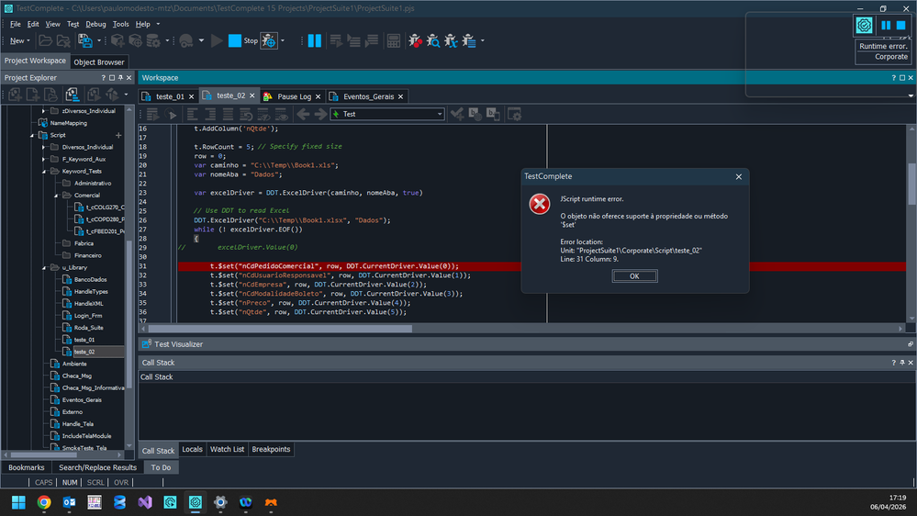Click the Stop button in the main toolbar
Image resolution: width=917 pixels, height=516 pixels.
242,40
